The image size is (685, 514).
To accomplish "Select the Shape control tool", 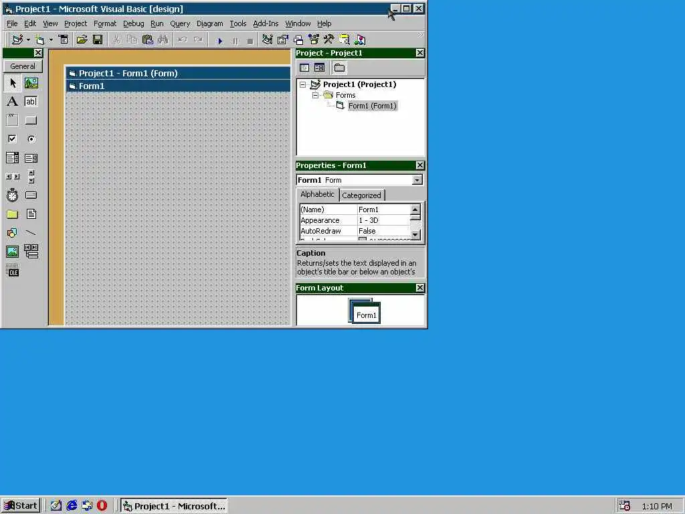I will tap(13, 232).
